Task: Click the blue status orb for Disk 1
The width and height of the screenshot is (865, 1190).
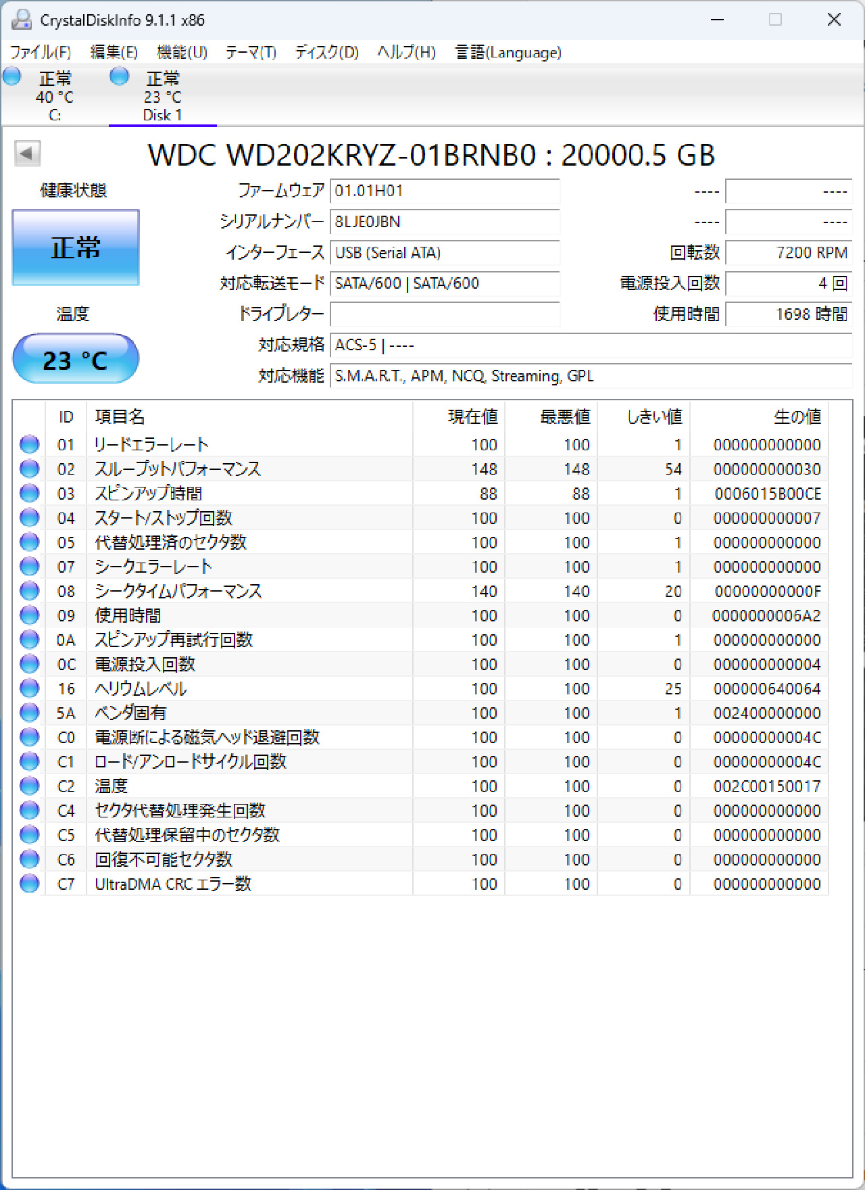Action: coord(120,76)
